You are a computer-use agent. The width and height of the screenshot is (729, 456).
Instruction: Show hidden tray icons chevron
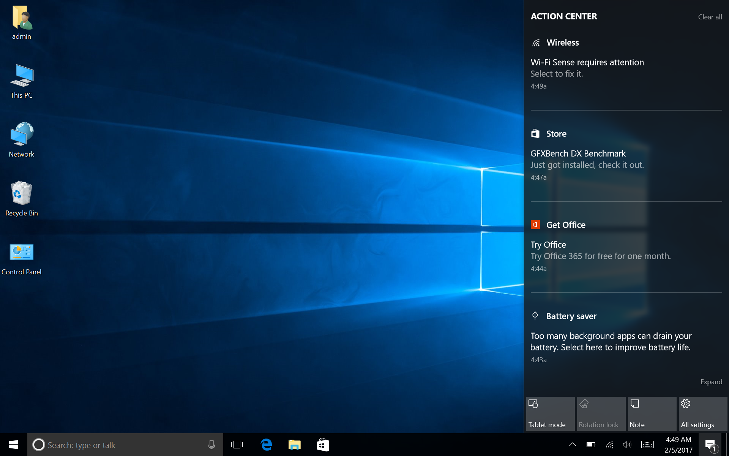click(573, 445)
